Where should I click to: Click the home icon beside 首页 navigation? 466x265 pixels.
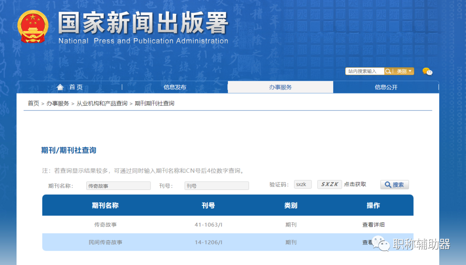coord(60,87)
